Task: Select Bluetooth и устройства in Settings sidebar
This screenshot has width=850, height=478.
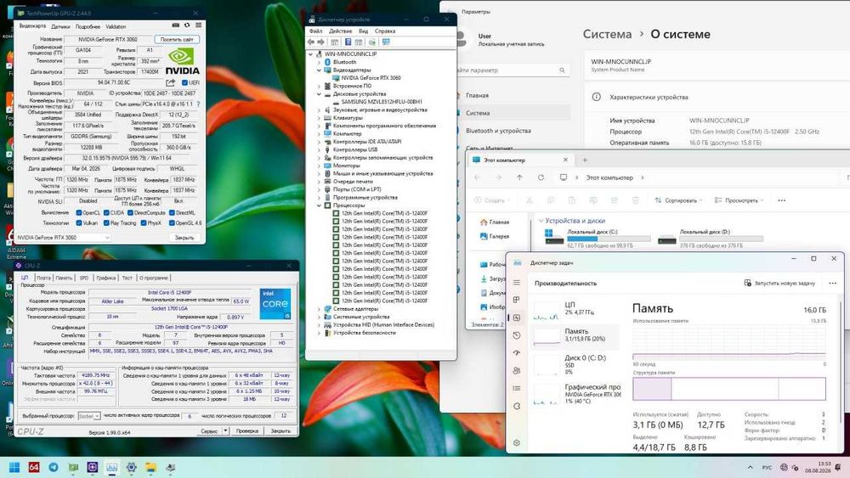Action: click(x=498, y=131)
